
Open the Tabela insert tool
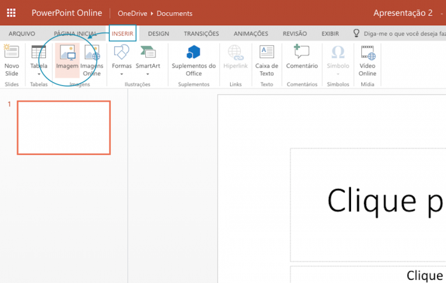(39, 61)
